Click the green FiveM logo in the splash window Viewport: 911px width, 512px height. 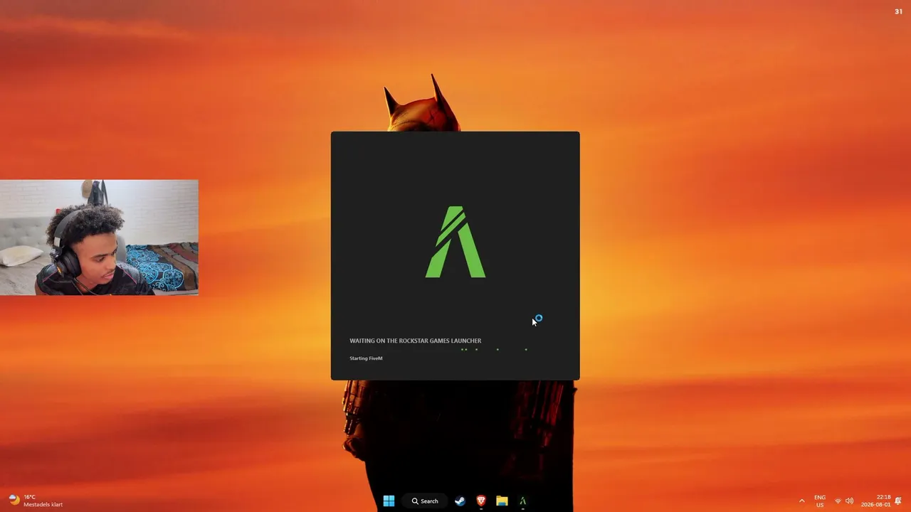pyautogui.click(x=455, y=242)
